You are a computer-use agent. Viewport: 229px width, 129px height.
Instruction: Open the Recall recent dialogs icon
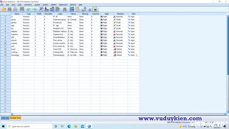pyautogui.click(x=22, y=9)
